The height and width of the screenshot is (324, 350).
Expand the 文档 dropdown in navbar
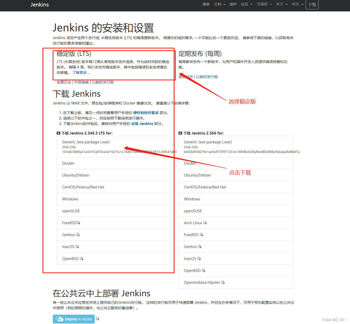[x=220, y=4]
